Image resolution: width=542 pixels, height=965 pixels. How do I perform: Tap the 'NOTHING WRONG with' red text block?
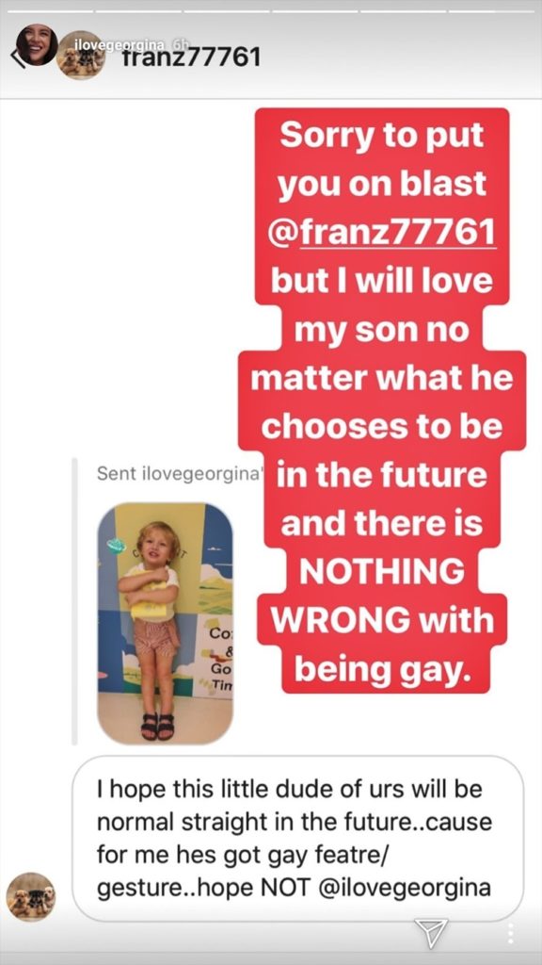click(x=382, y=596)
